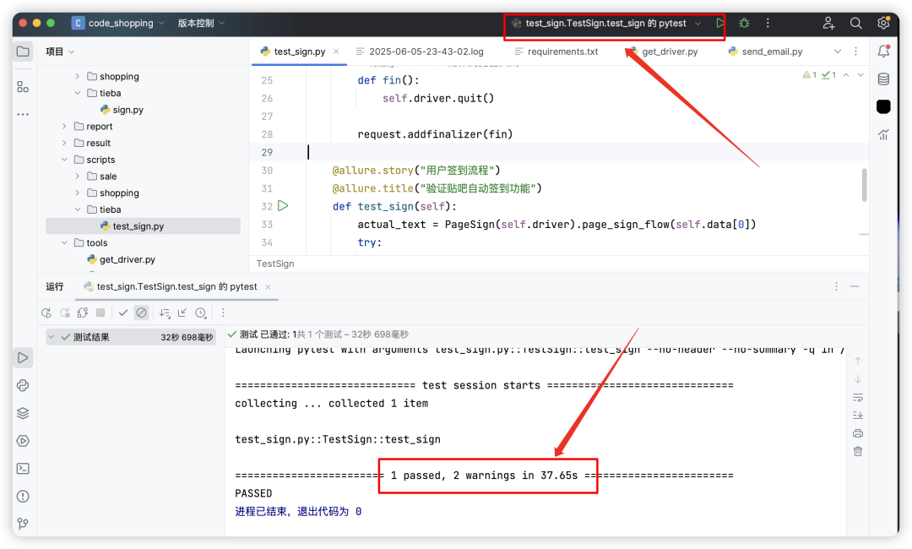Open Code With Me add-user icon
Image resolution: width=912 pixels, height=549 pixels.
click(828, 24)
